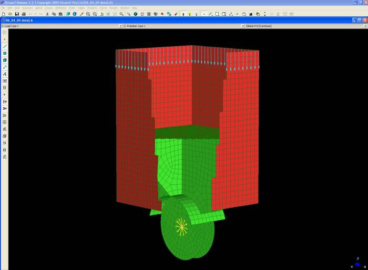Expand the Freedom Case 1 dropdown
Image resolution: width=368 pixels, height=270 pixels.
click(x=243, y=26)
